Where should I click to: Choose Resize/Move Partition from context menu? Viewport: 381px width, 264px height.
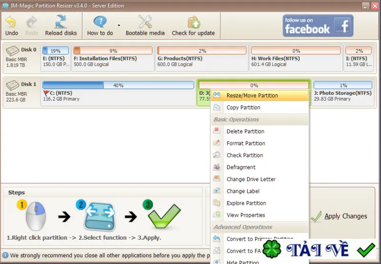coord(260,95)
